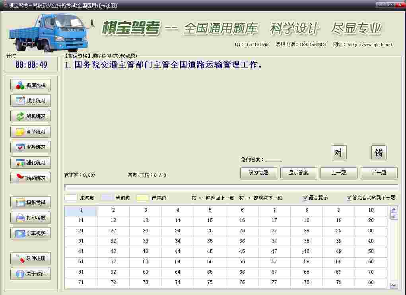Start 顺序练习 sequential practice mode
Screen dimensions: 406x295
pyautogui.click(x=31, y=101)
